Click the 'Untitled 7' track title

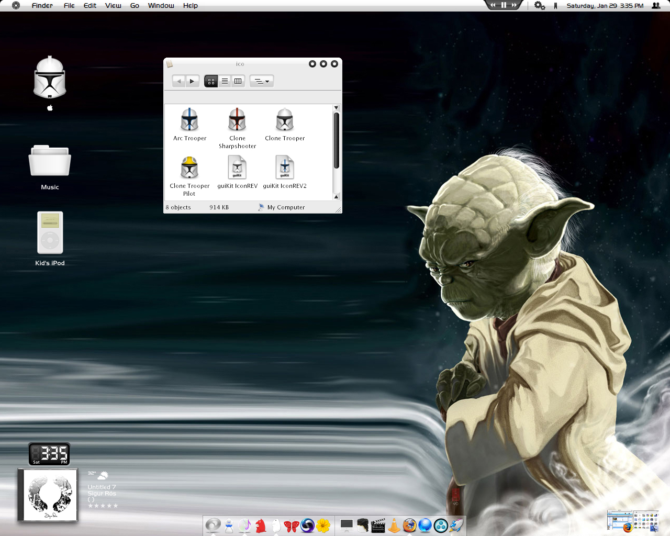point(102,487)
